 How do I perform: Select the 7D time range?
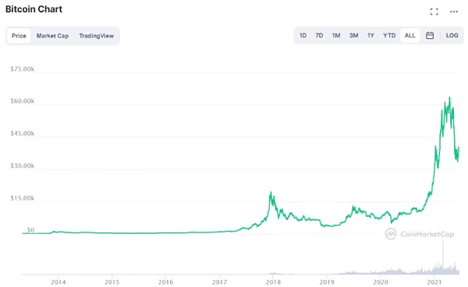tap(319, 36)
